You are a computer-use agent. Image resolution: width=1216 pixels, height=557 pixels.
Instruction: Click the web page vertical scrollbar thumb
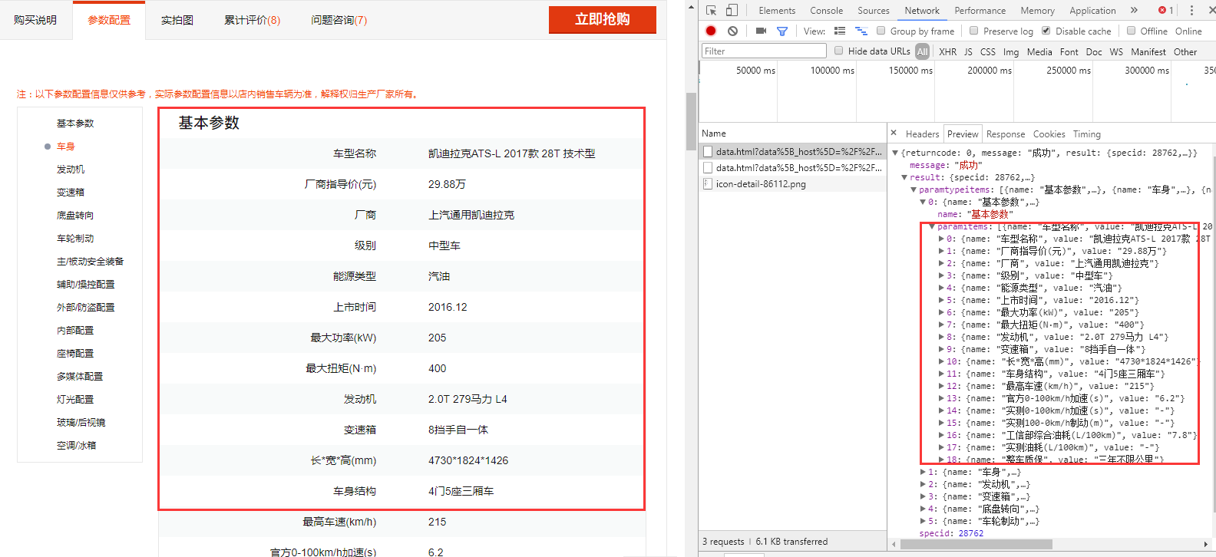(692, 123)
